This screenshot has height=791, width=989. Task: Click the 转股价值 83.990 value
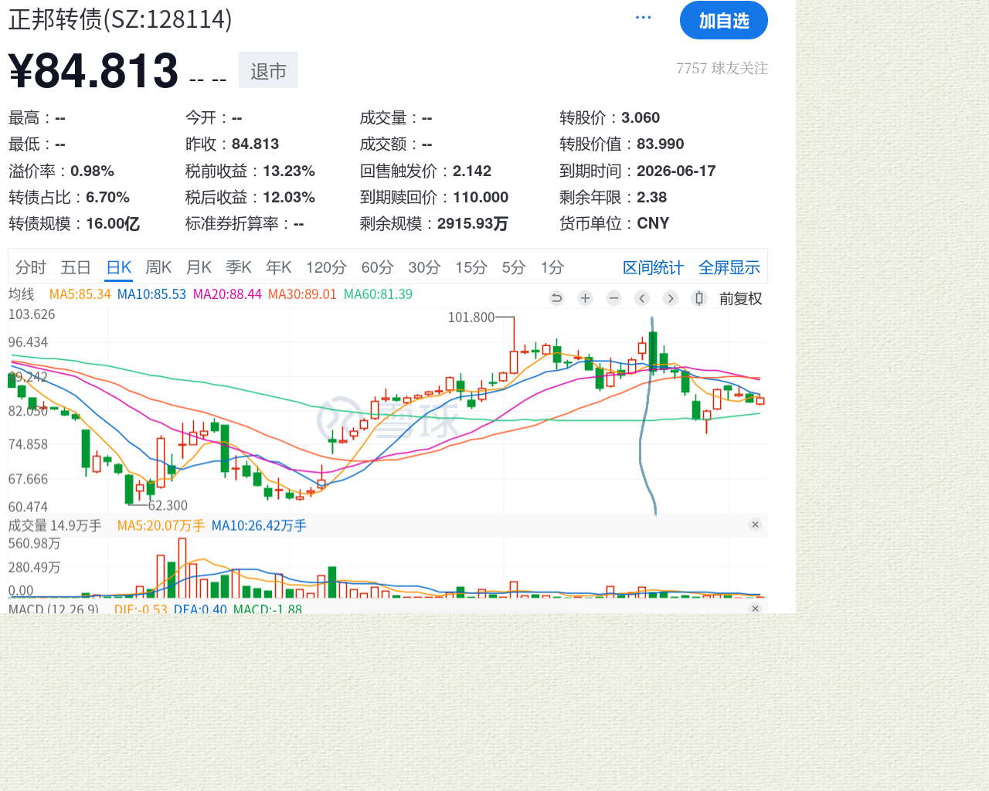click(x=661, y=144)
